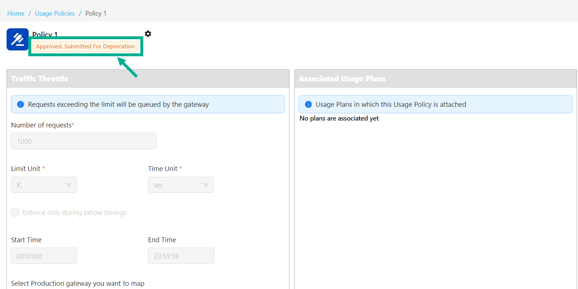Click the No plans are associated yet text
The width and height of the screenshot is (578, 289).
point(339,118)
